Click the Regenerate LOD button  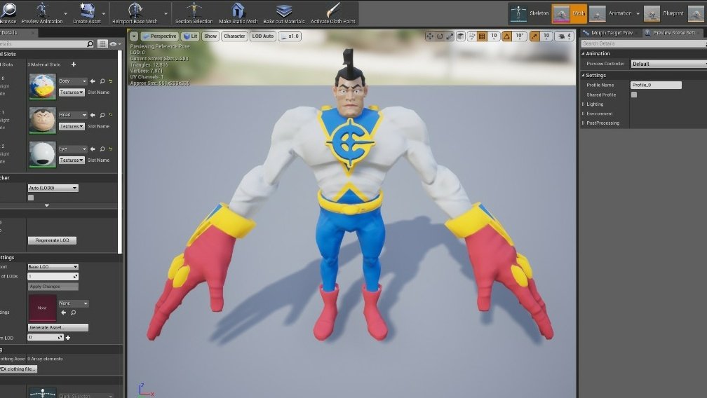[53, 240]
